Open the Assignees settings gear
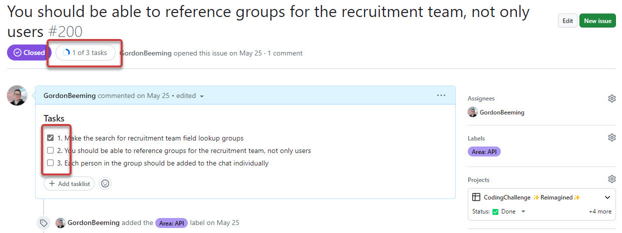The height and width of the screenshot is (233, 622). point(611,98)
